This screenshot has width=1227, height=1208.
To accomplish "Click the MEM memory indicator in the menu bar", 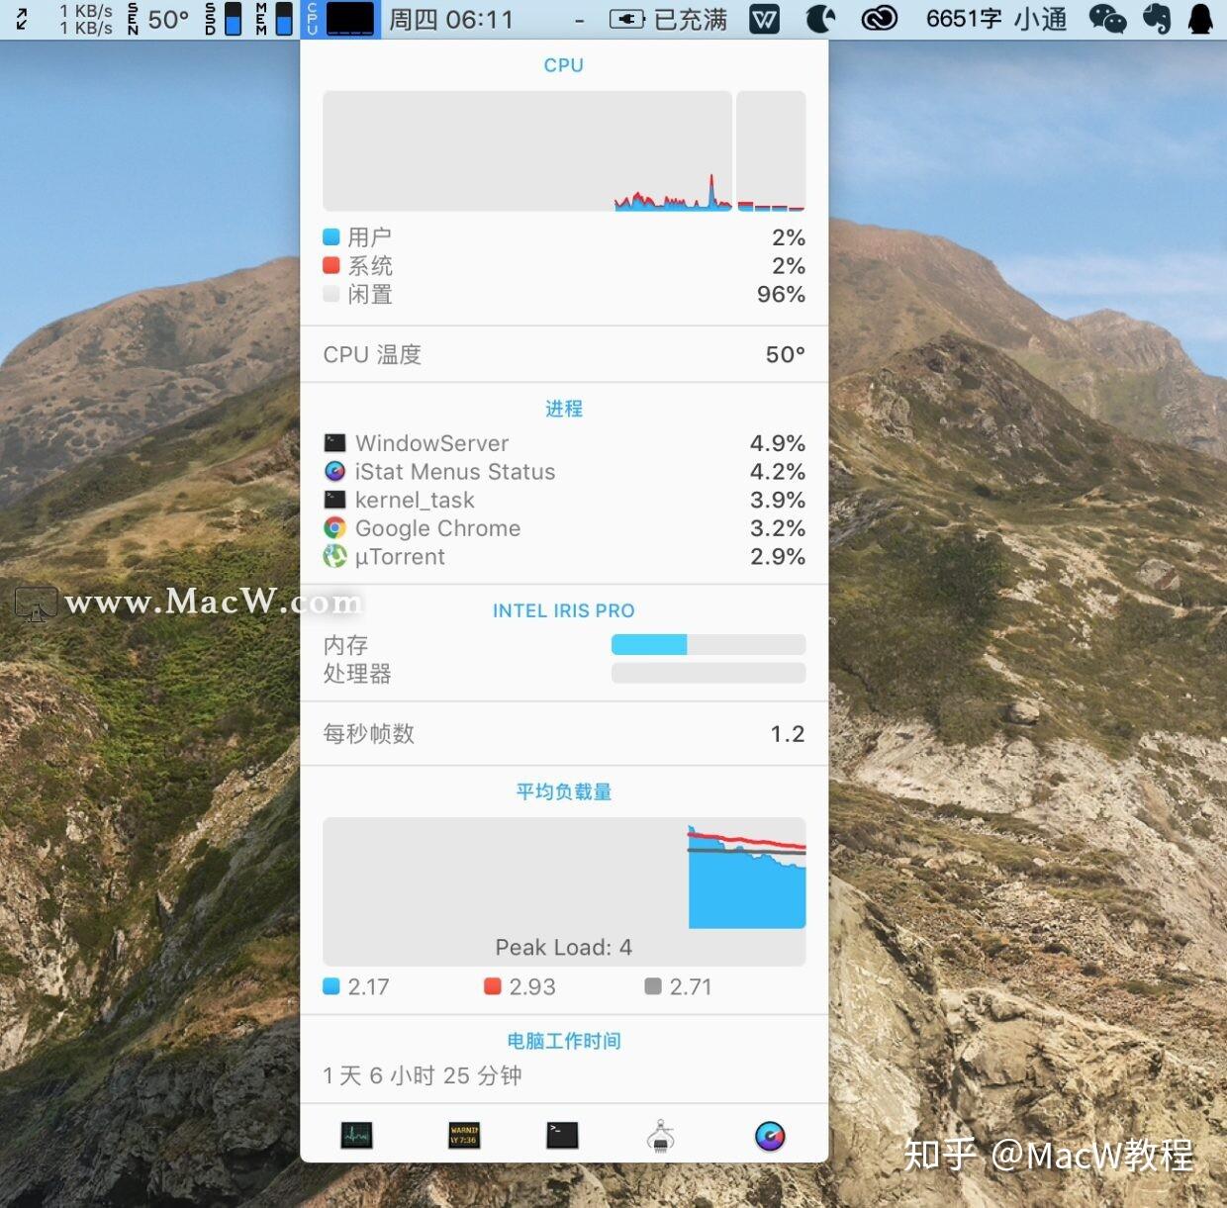I will 273,19.
